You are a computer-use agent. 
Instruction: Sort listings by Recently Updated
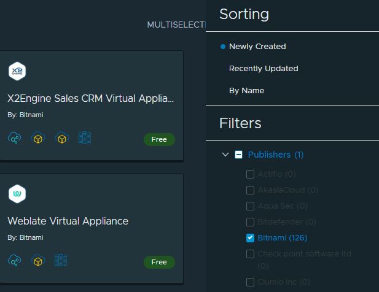click(263, 68)
